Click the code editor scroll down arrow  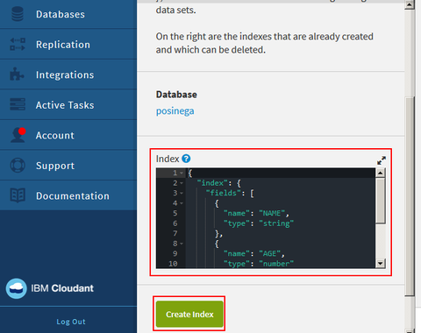coord(380,264)
